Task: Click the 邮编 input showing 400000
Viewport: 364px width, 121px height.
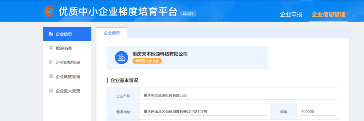Action: point(318,112)
